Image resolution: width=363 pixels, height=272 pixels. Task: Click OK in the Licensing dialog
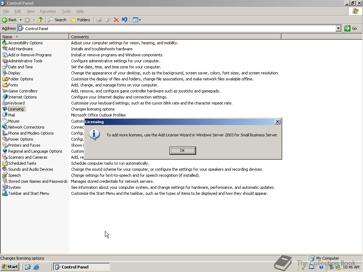coord(183,151)
